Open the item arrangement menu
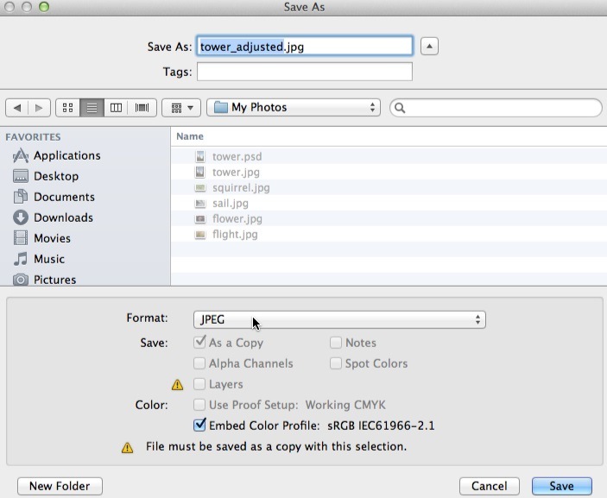 point(181,108)
